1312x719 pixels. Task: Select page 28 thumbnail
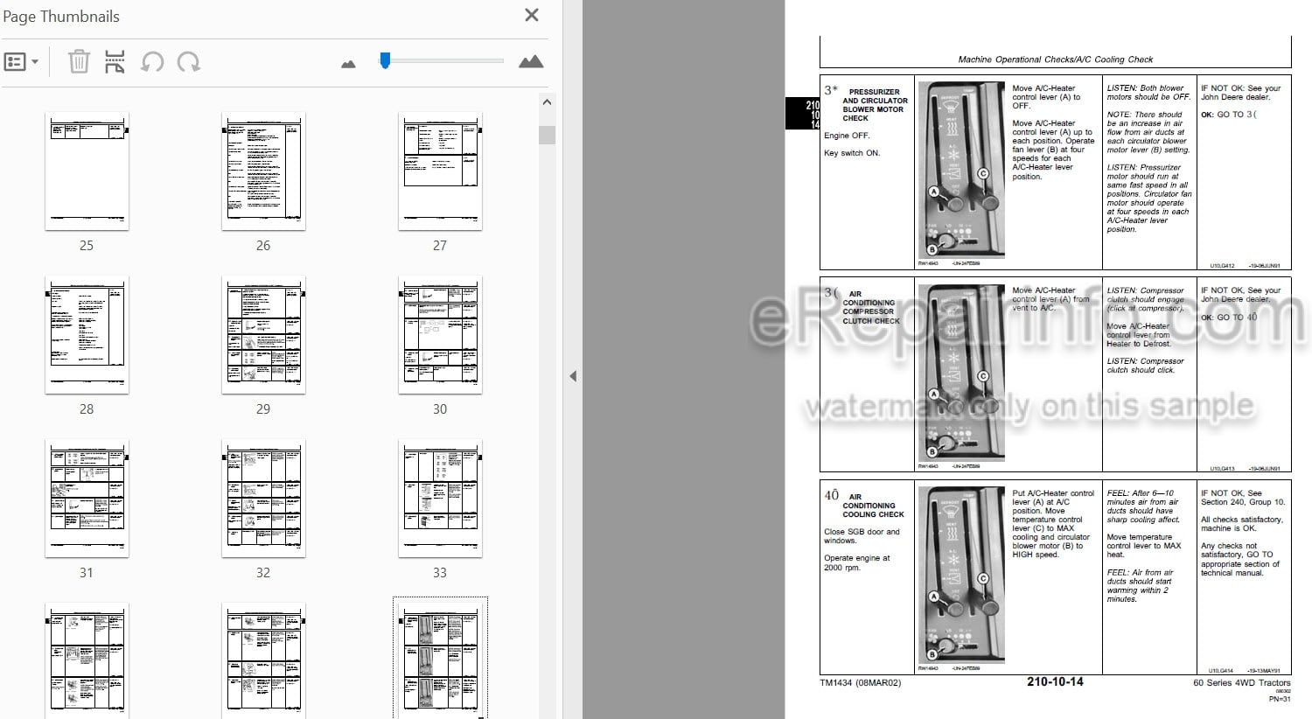pyautogui.click(x=87, y=335)
